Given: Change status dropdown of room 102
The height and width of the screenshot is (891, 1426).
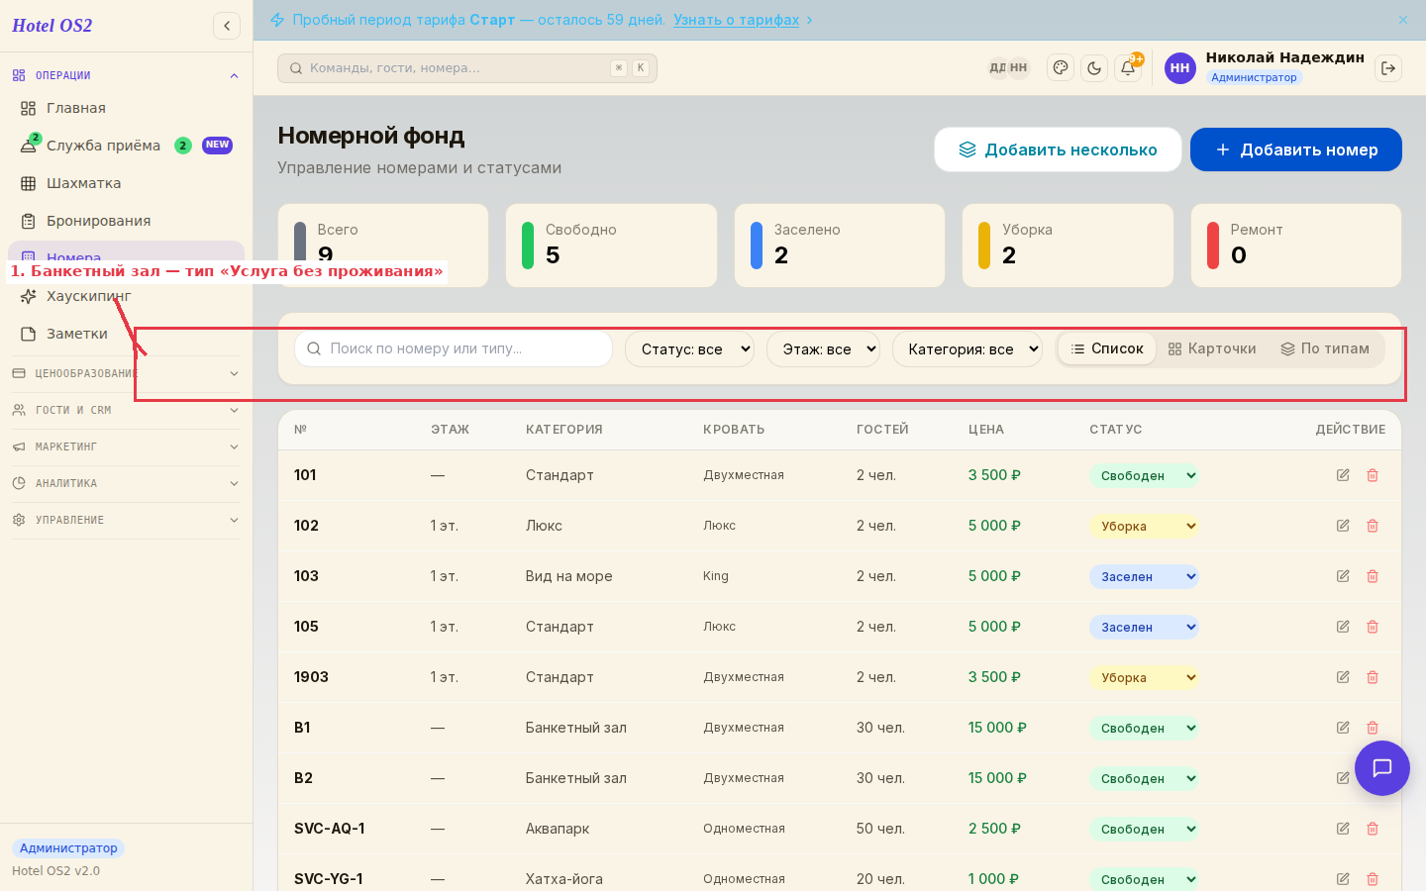Looking at the screenshot, I should pyautogui.click(x=1144, y=526).
